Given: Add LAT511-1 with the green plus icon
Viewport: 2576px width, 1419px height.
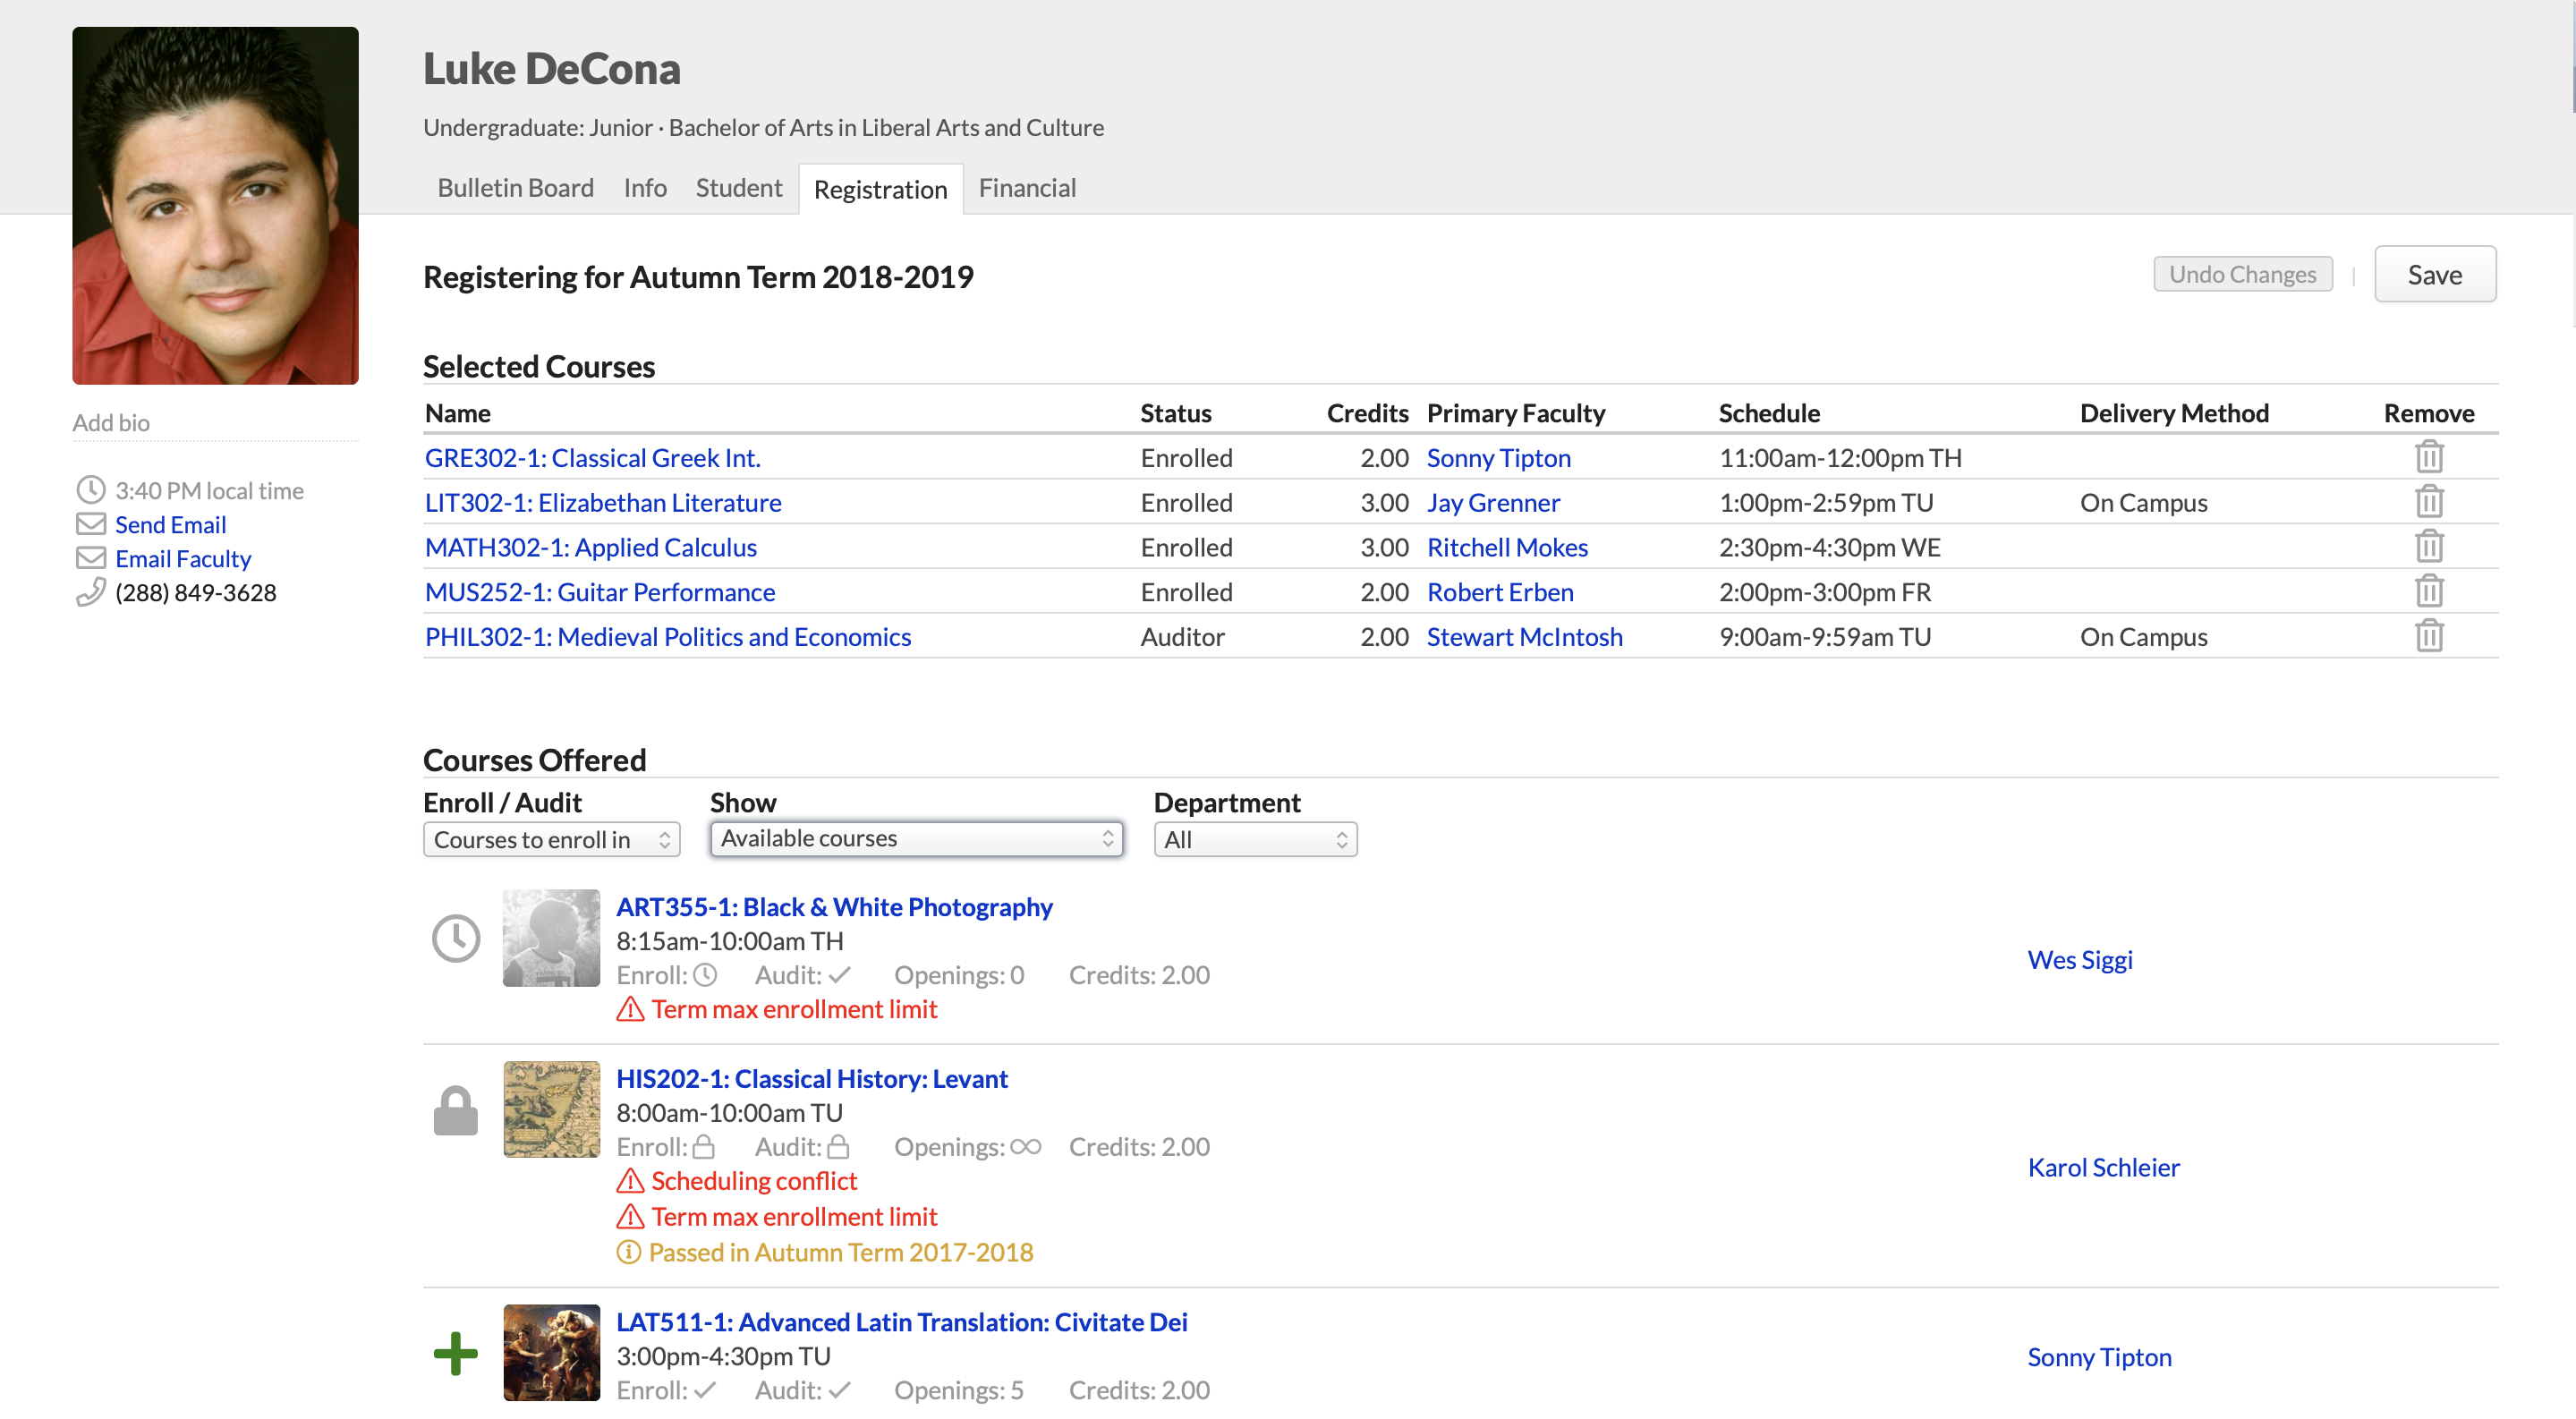Looking at the screenshot, I should (x=455, y=1354).
